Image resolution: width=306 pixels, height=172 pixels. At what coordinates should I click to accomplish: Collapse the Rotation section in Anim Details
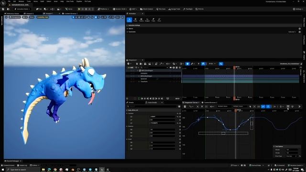[127, 126]
